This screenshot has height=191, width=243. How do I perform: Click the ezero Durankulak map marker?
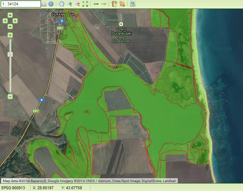pyautogui.click(x=120, y=24)
